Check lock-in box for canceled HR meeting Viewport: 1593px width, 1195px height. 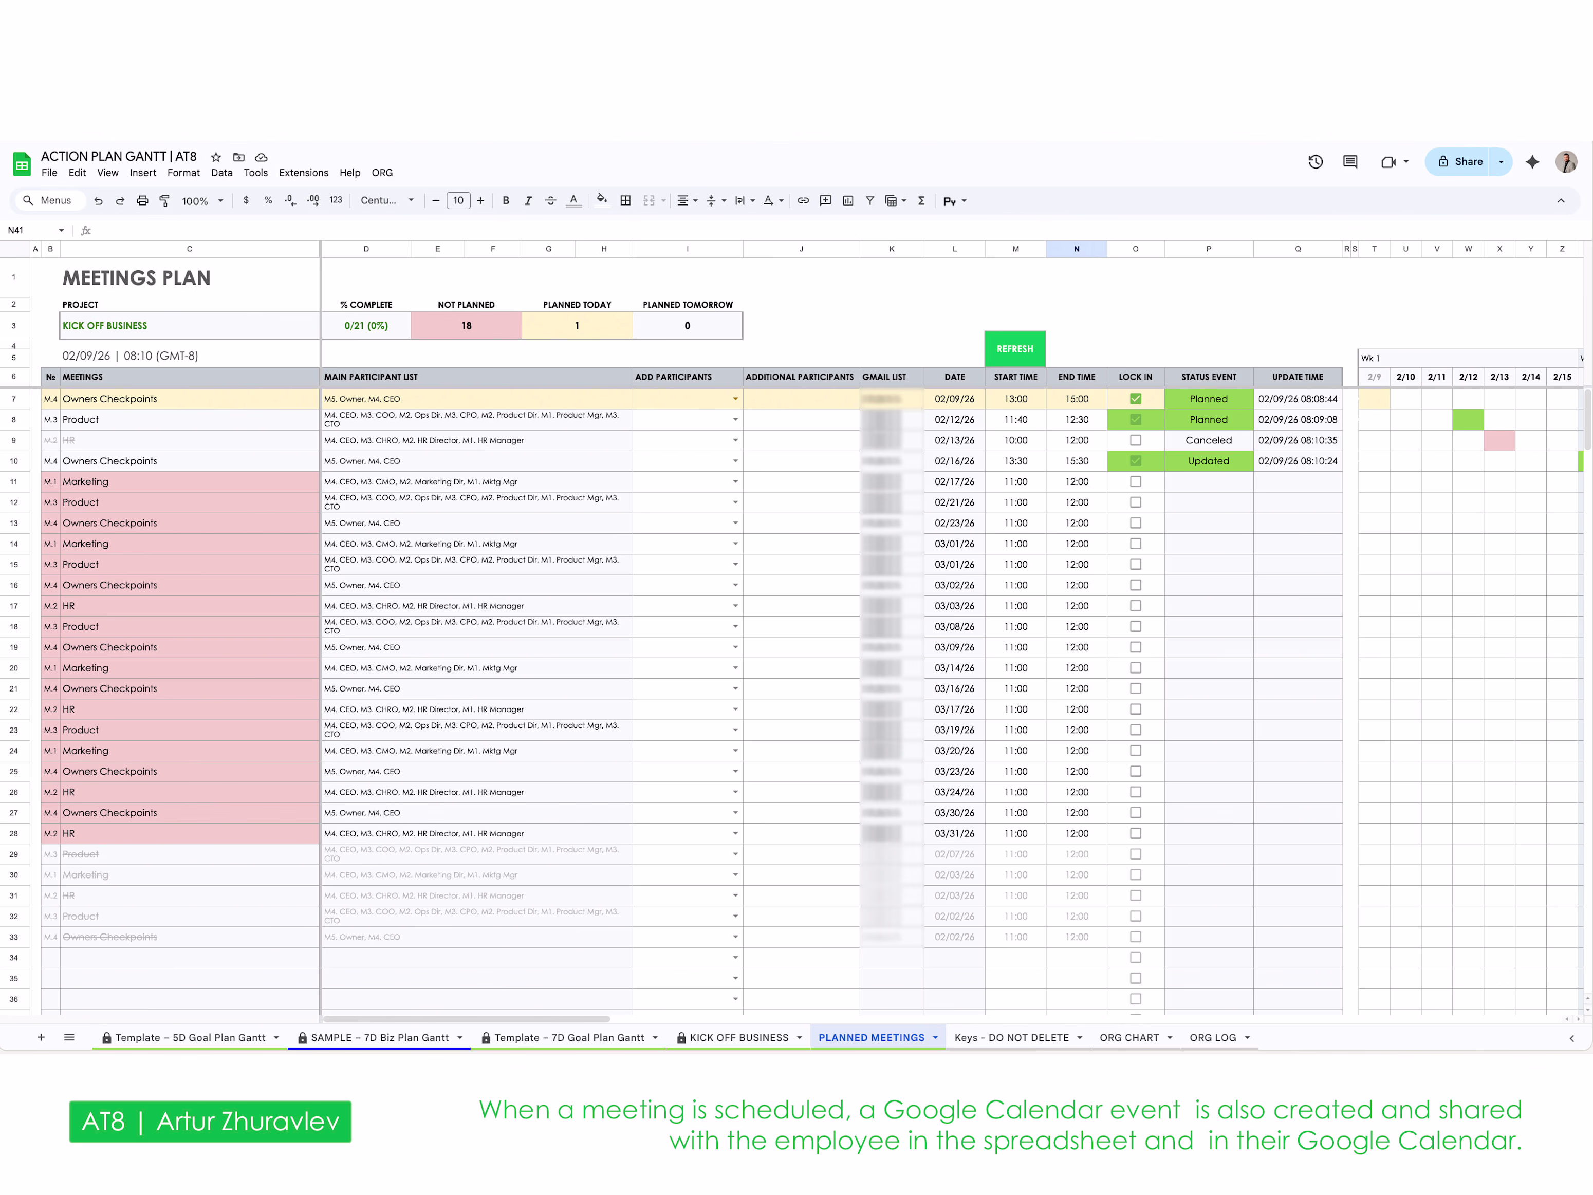(1135, 441)
